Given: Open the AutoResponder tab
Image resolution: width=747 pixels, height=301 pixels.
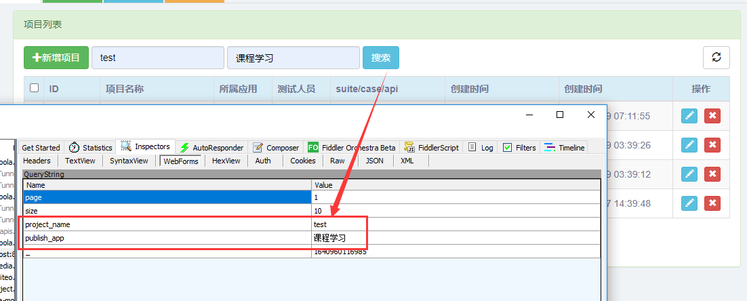Looking at the screenshot, I should pos(212,148).
